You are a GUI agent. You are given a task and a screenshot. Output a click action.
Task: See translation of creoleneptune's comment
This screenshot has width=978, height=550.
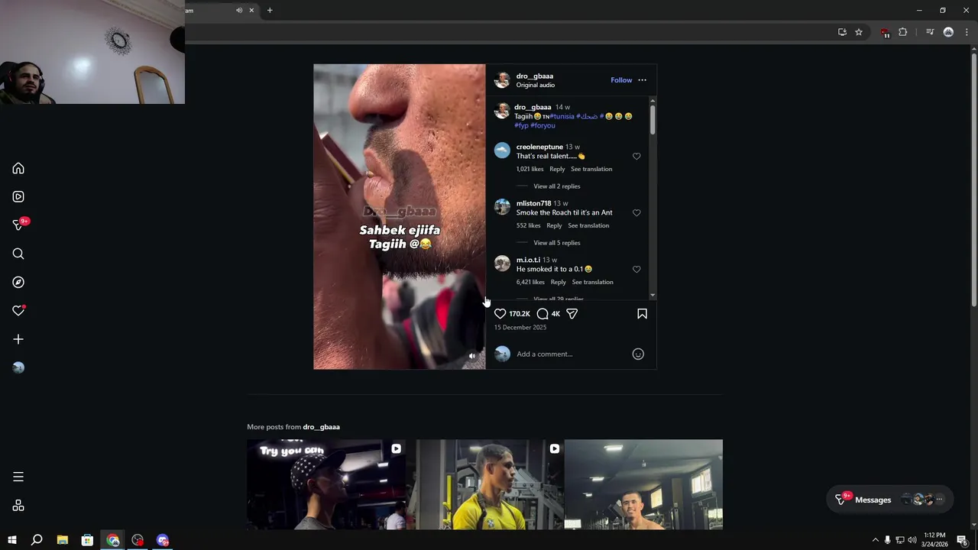pos(591,169)
